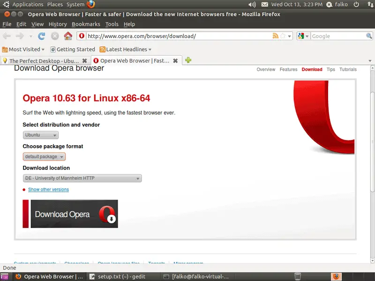Viewport: 375px width, 281px height.
Task: Click scrollbar down arrow
Action: click(372, 260)
